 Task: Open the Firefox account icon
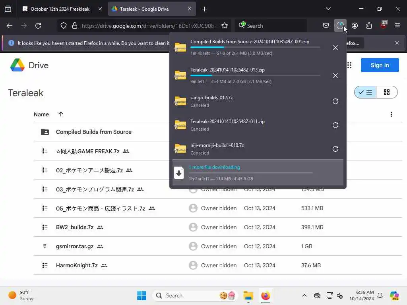(355, 25)
